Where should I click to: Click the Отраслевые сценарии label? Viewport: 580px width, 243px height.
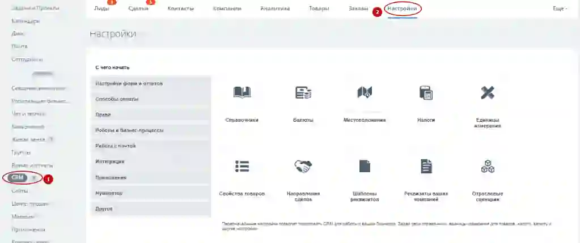[x=488, y=197]
